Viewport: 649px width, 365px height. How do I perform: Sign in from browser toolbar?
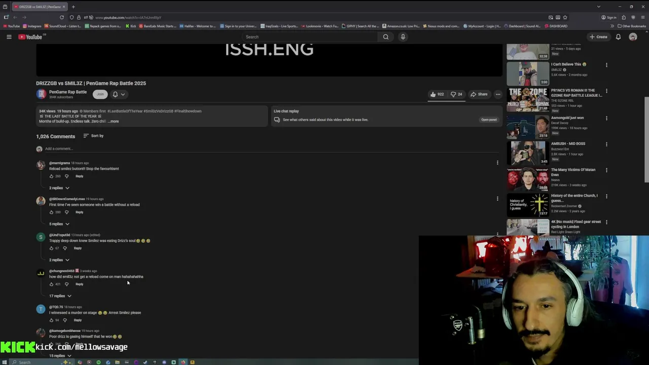coord(609,17)
